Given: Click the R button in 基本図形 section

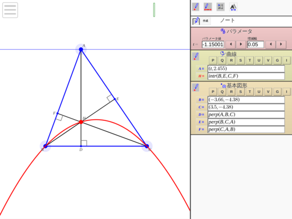Looking at the screenshot, I should [232, 92].
